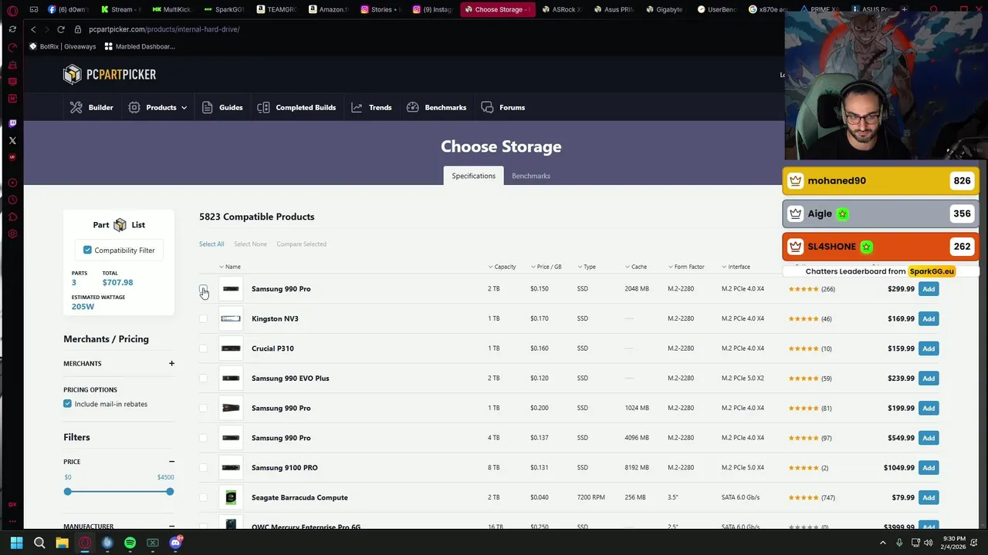Uncheck Include mail-in rebates
The image size is (988, 555).
67,404
